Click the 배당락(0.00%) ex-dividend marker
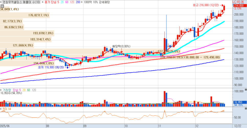This screenshot has height=128, width=247. 121,46
